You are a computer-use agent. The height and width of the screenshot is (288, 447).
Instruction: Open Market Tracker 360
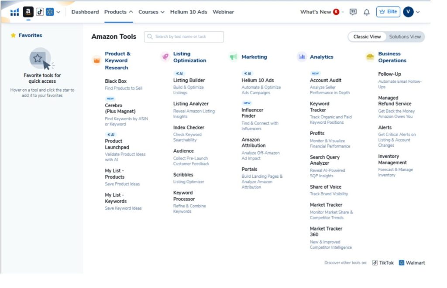(326, 231)
